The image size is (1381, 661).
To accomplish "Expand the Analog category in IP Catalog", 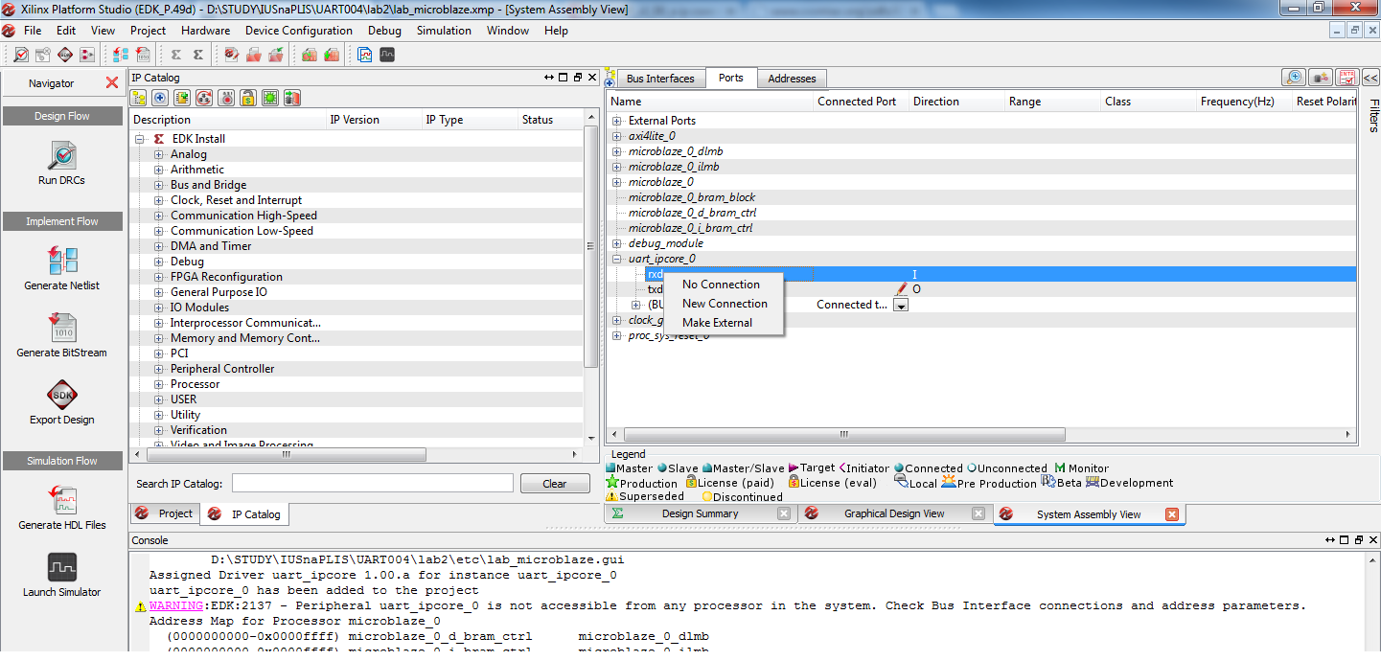I will [x=159, y=154].
